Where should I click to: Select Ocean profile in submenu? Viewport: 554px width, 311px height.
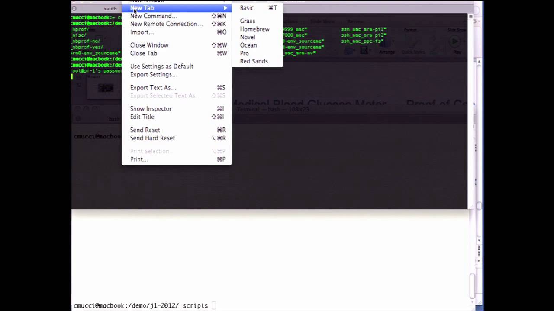(x=258, y=45)
